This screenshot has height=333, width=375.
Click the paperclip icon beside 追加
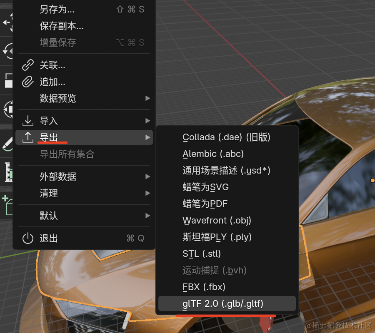click(x=28, y=82)
